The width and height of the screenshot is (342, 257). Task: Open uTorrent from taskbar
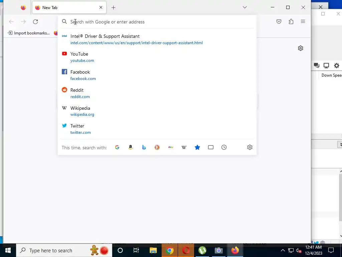202,250
